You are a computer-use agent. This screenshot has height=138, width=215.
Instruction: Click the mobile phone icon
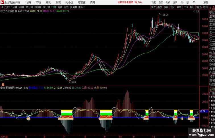(x=187, y=2)
